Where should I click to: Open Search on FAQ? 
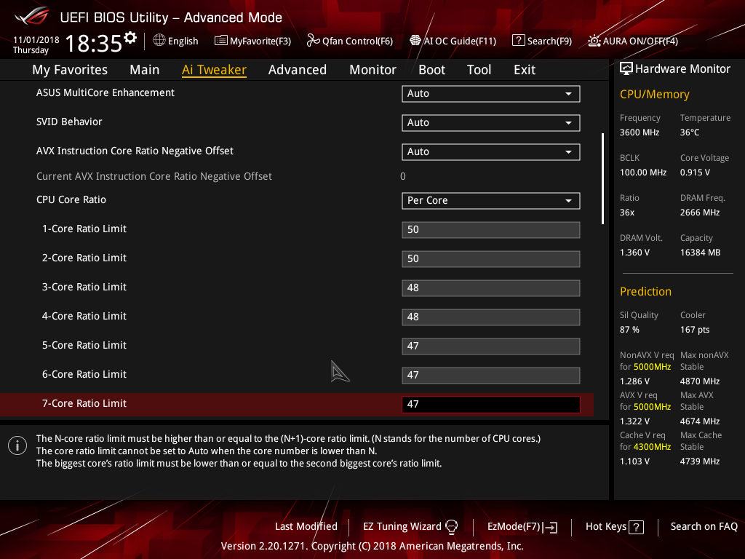pyautogui.click(x=704, y=527)
